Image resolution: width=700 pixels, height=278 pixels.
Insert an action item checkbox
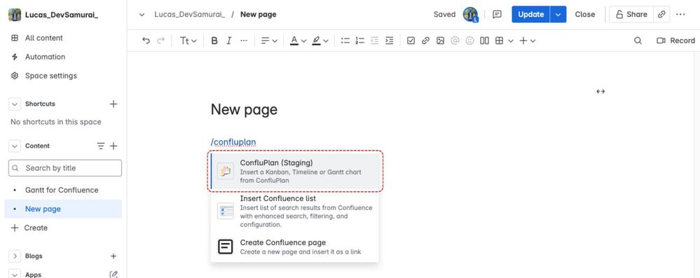click(x=411, y=41)
